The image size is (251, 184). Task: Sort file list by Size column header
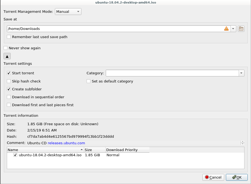[95, 150]
